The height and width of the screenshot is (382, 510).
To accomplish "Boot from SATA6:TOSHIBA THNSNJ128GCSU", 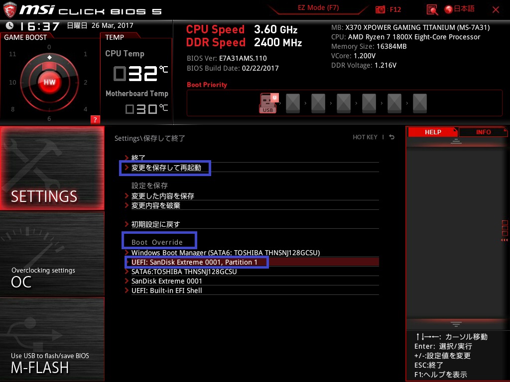I will (x=252, y=272).
